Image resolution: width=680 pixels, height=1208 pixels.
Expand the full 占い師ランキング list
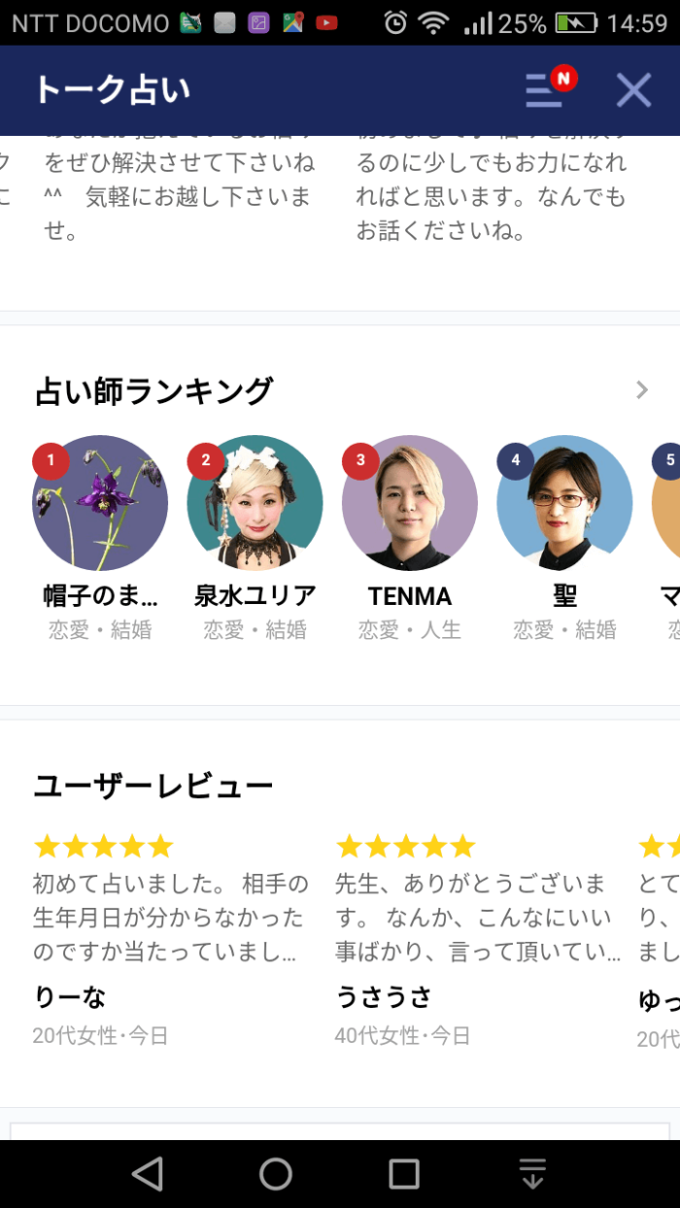click(641, 390)
